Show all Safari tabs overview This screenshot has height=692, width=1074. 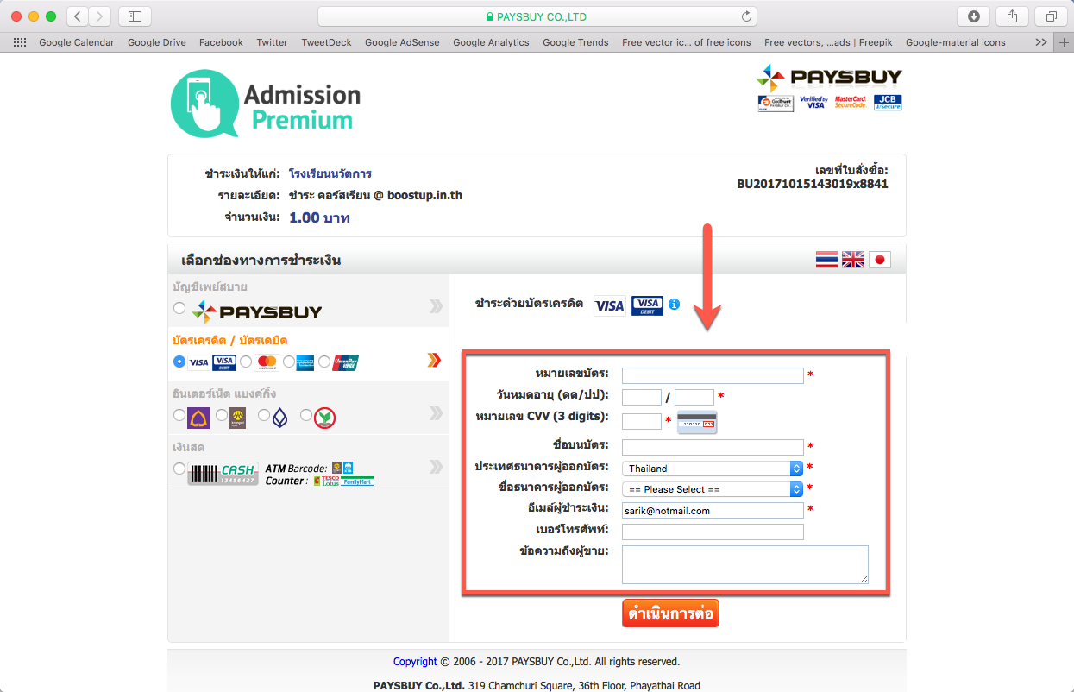pos(1052,16)
